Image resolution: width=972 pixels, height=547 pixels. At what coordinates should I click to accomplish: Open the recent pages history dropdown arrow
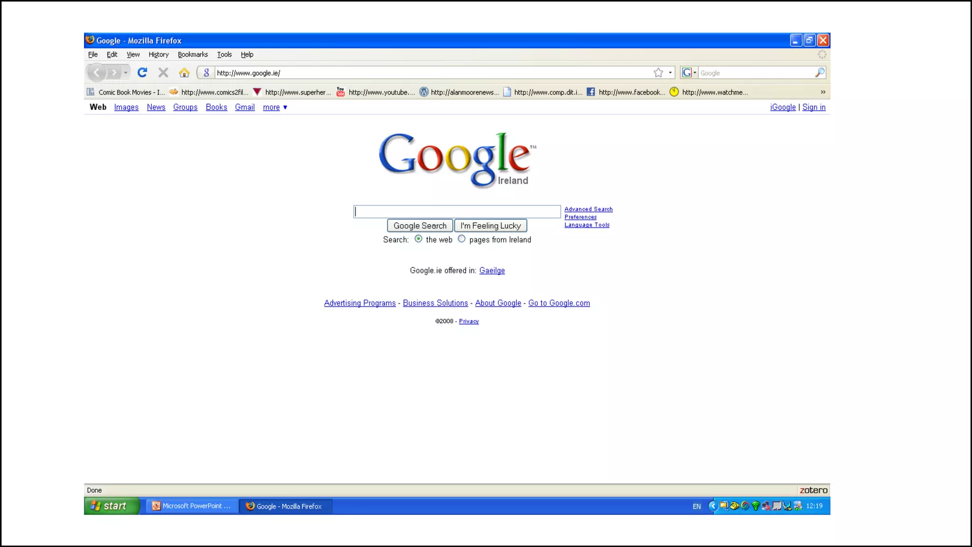coord(126,73)
